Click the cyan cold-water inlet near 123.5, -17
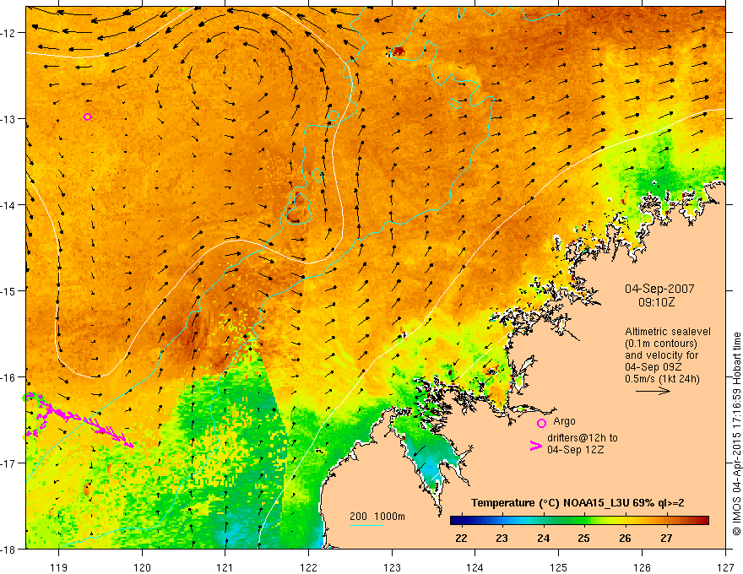Viewport: 743px width, 574px height. coord(431,467)
